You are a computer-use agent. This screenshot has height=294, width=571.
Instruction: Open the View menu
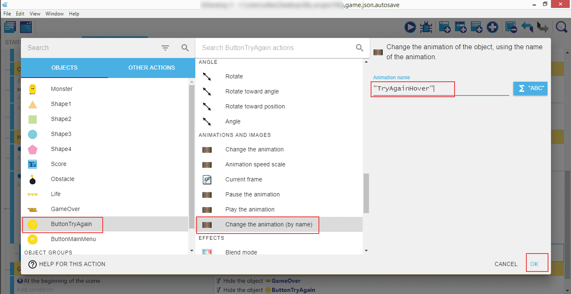point(35,14)
